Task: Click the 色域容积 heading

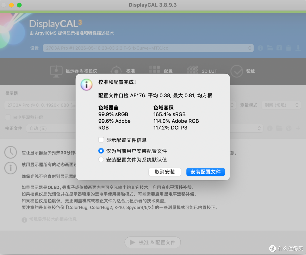Action: tap(163, 108)
